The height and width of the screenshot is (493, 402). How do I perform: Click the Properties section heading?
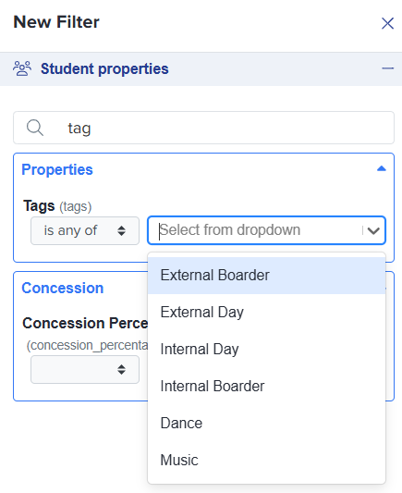pyautogui.click(x=57, y=170)
